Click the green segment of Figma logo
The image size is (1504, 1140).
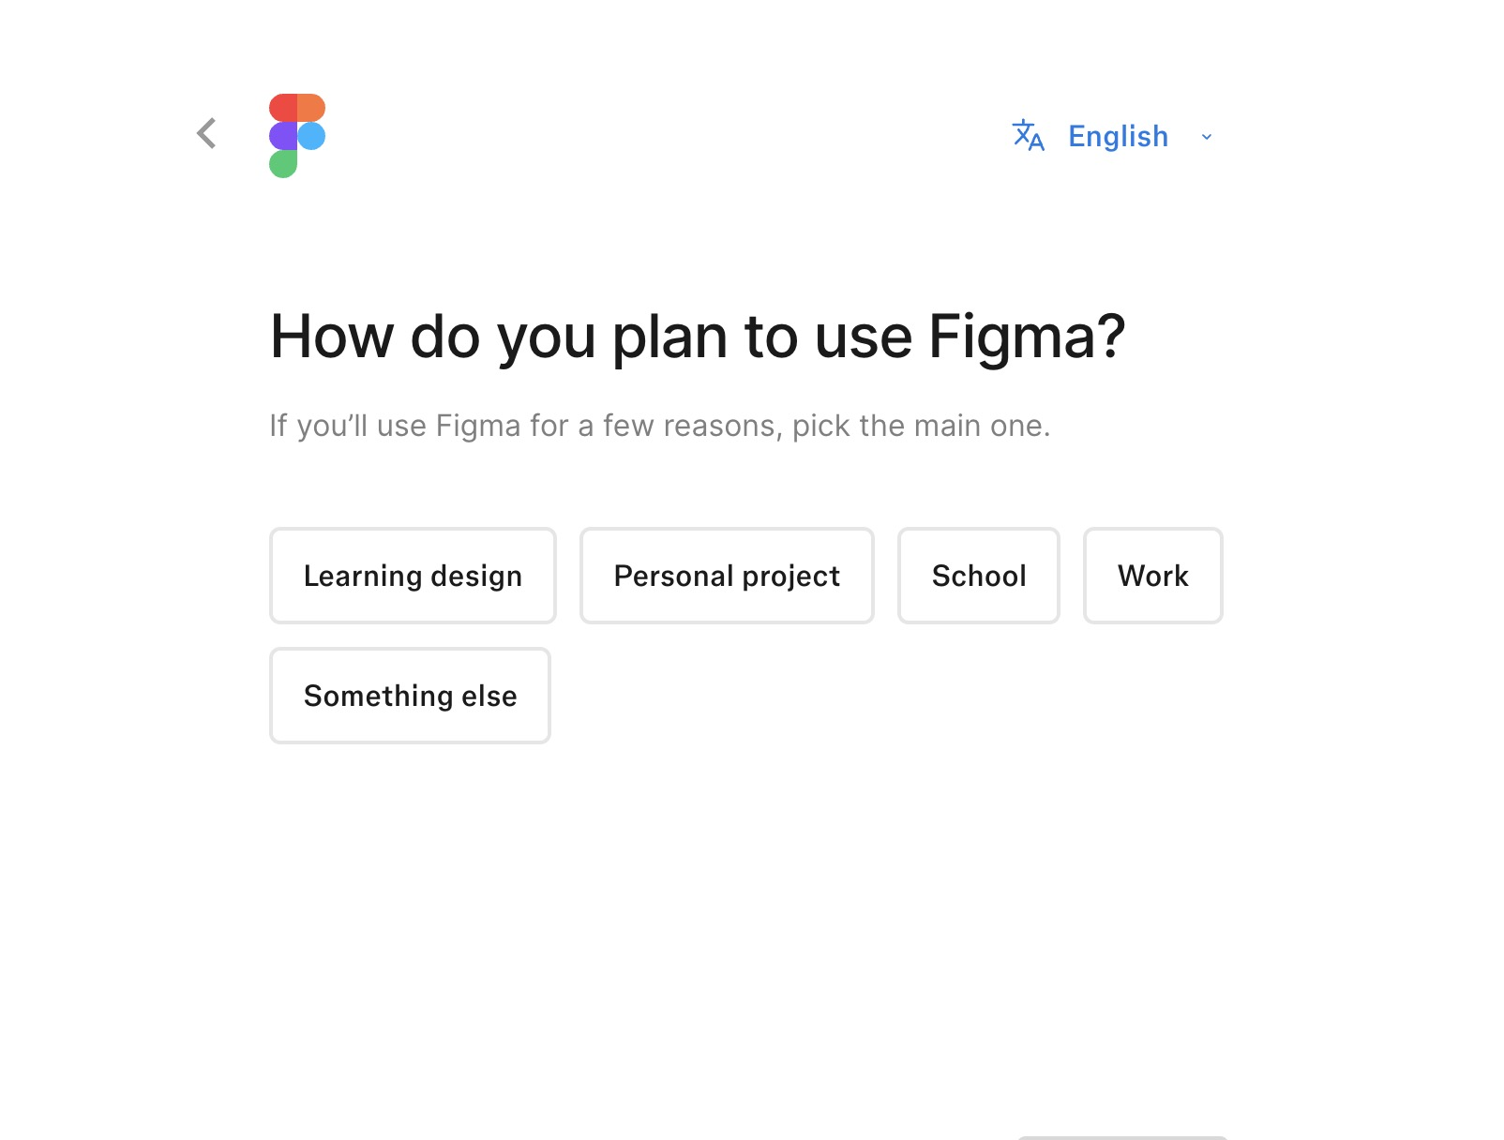[x=282, y=164]
